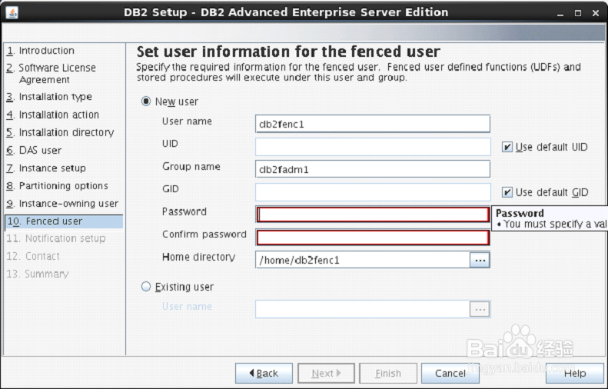The height and width of the screenshot is (389, 608).
Task: Click the Java icon in title bar
Action: point(12,13)
